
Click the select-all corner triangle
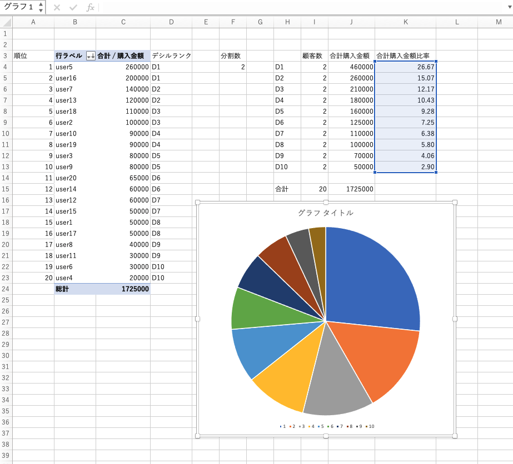click(6, 22)
